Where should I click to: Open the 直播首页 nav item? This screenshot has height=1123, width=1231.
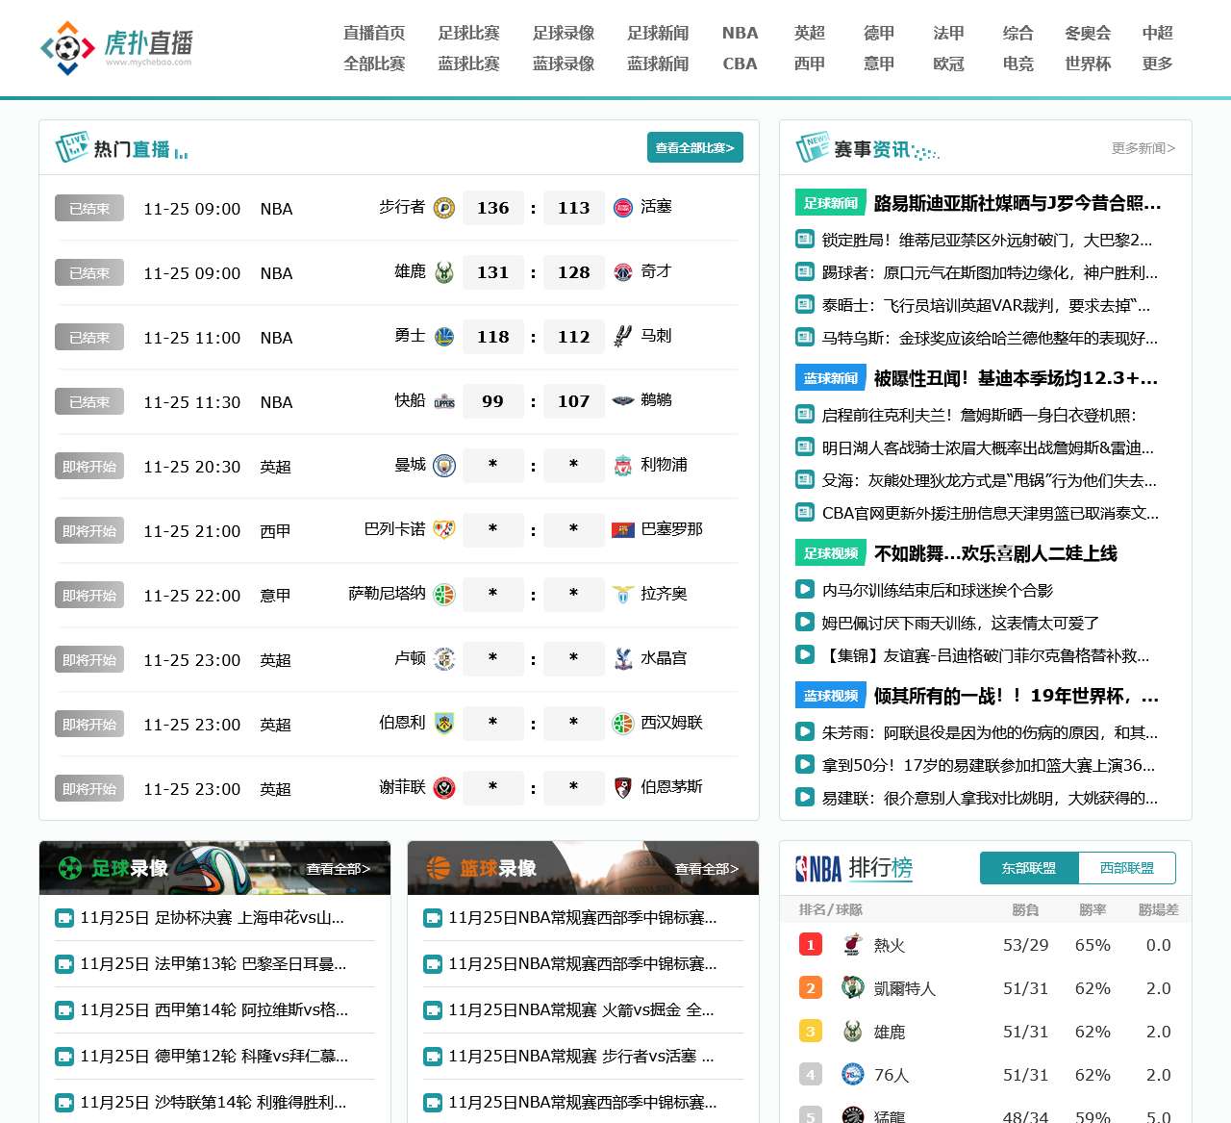(374, 33)
